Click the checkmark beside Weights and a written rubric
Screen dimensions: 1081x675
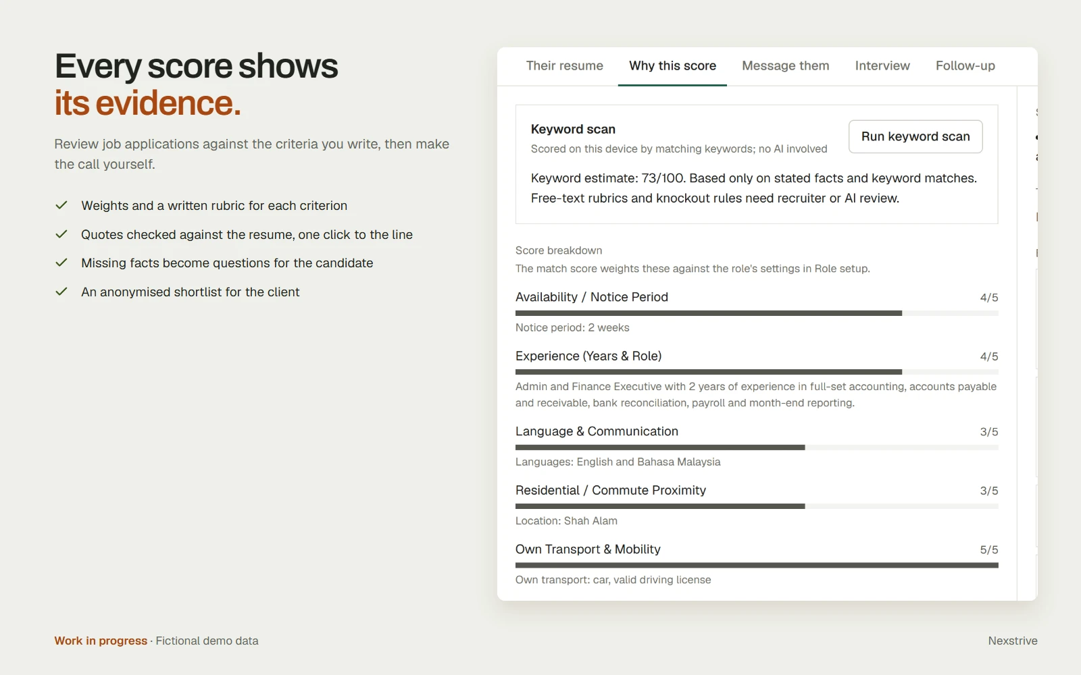coord(61,205)
